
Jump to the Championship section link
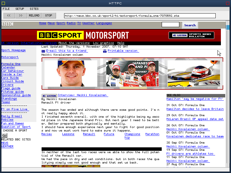132,136
